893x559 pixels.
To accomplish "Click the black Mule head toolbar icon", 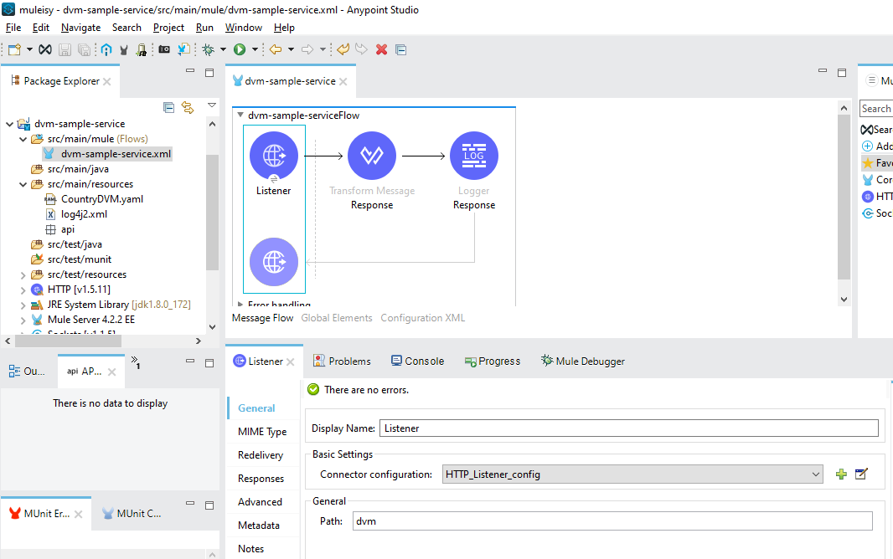I will pos(124,50).
